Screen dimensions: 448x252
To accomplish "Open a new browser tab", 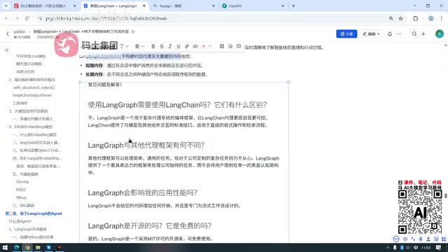I will [293, 6].
